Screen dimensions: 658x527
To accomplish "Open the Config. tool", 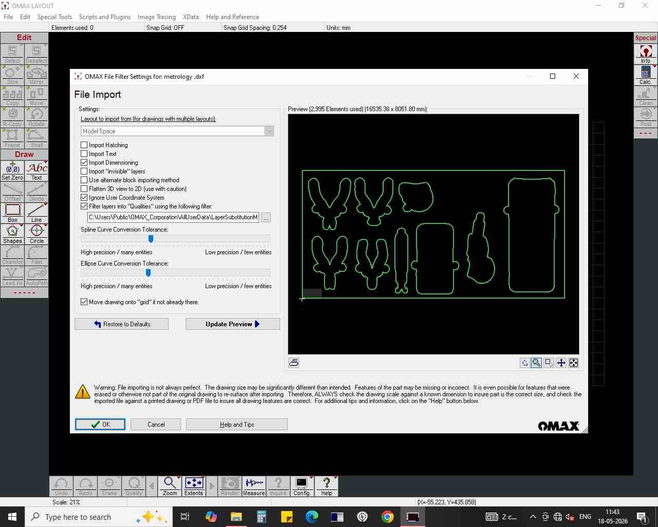I will click(302, 486).
